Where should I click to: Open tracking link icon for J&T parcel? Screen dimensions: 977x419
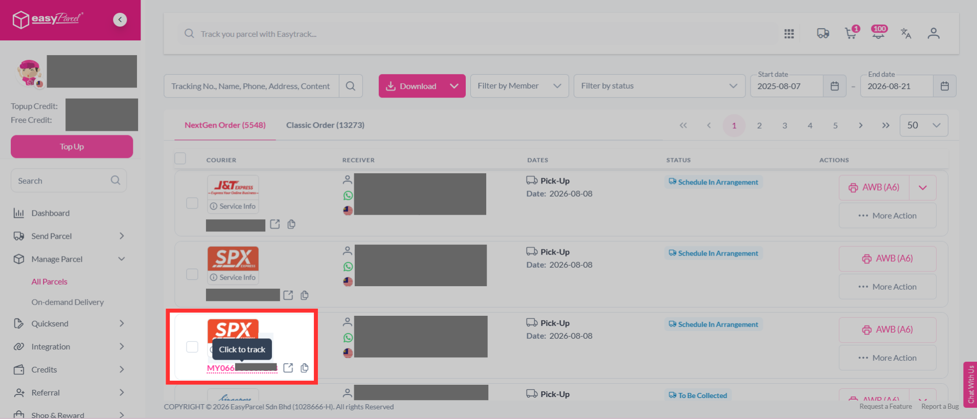pos(275,224)
